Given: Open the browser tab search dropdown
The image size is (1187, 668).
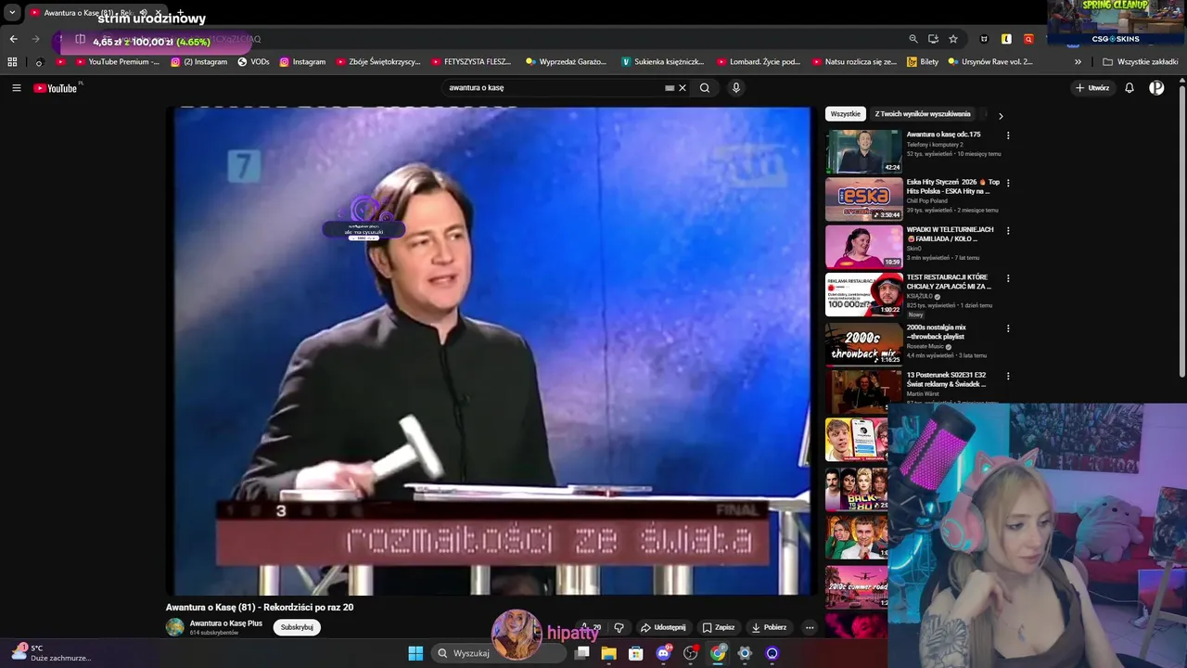Looking at the screenshot, I should 12,13.
